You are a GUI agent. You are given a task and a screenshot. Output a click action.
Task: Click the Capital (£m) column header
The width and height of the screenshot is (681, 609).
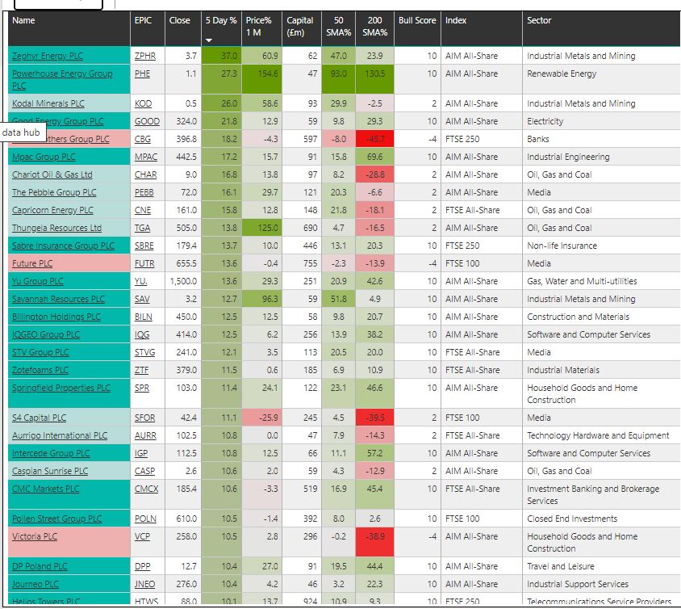[300, 27]
